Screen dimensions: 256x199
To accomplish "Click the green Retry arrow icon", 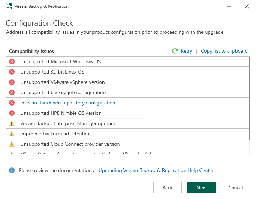I will coord(175,51).
